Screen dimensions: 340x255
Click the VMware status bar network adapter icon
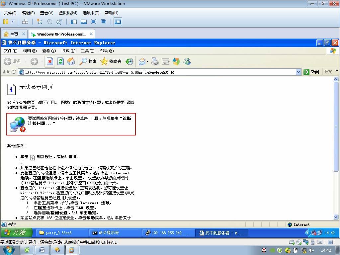(x=306, y=242)
